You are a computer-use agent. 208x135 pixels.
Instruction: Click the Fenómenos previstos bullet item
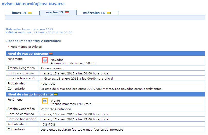click(26, 47)
